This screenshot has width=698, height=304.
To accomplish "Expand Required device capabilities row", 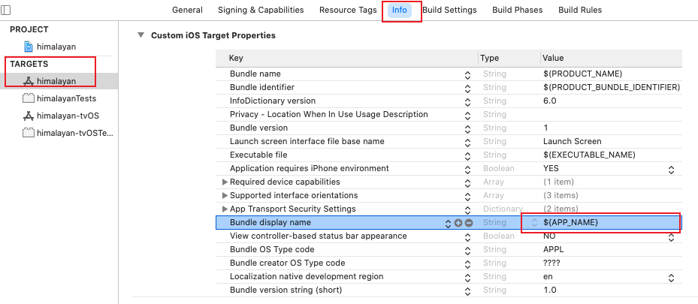I will 225,182.
